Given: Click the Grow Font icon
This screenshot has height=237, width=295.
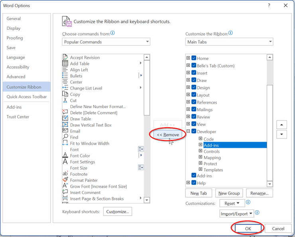Looking at the screenshot, I should (65, 186).
